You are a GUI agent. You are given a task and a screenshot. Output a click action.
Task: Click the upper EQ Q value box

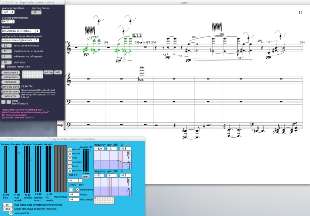pyautogui.click(x=126, y=149)
